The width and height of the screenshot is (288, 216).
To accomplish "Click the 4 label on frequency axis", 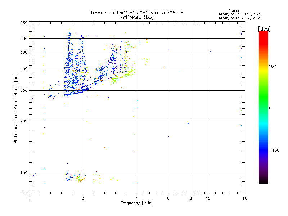I will coord(137,198).
